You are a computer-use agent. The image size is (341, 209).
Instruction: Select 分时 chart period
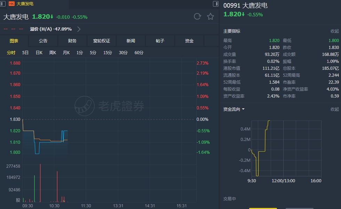point(11,52)
